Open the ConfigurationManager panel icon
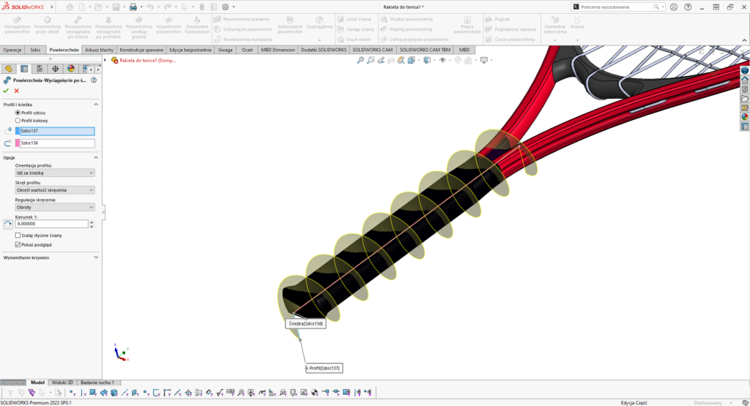 pyautogui.click(x=40, y=68)
